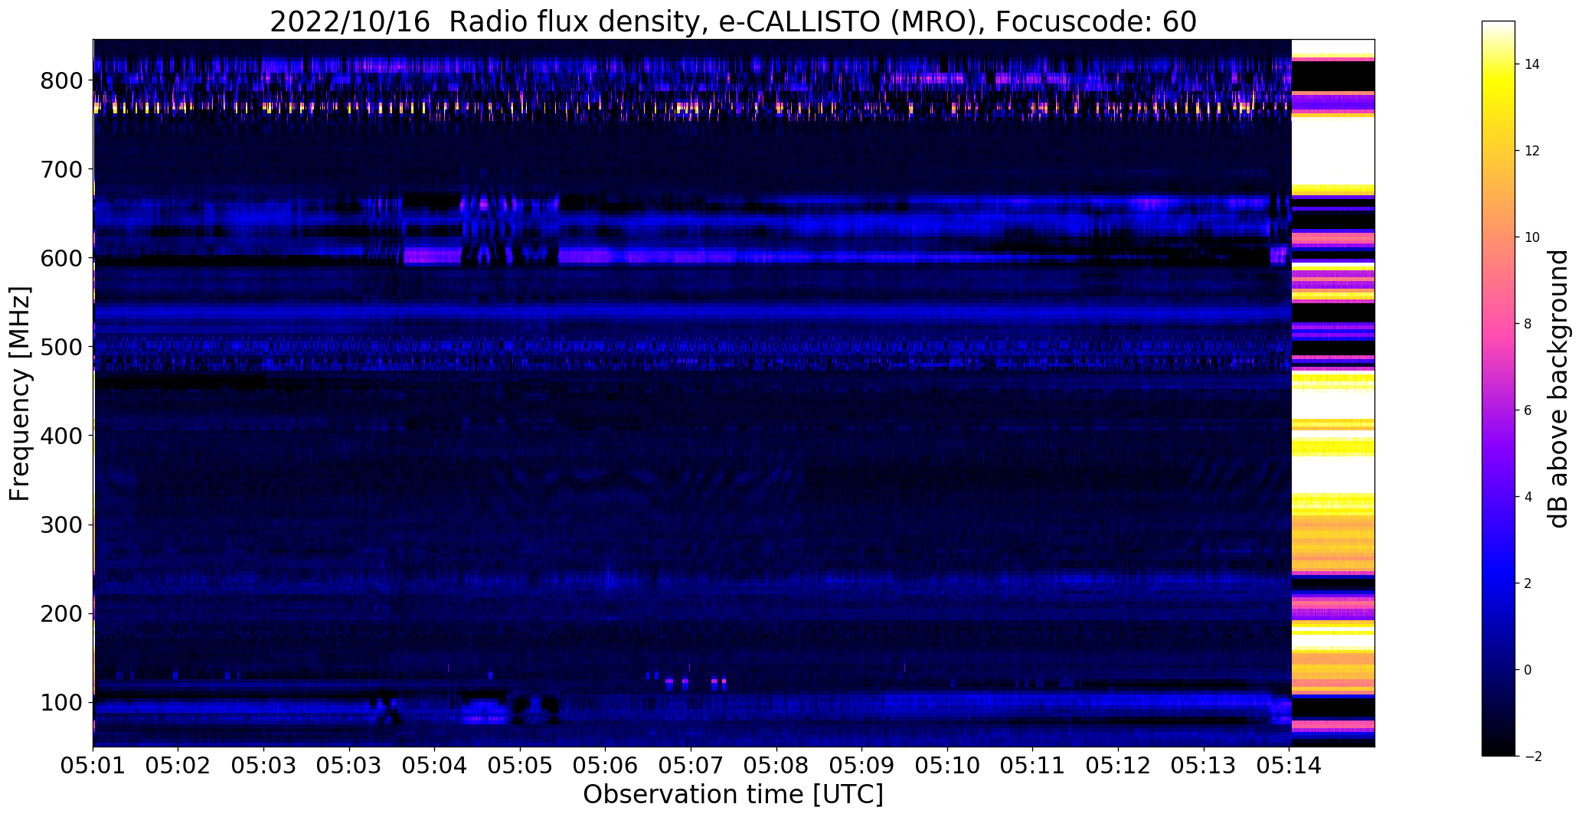The height and width of the screenshot is (817, 1582).
Task: Click the 05:01 time tick label
Action: click(93, 766)
